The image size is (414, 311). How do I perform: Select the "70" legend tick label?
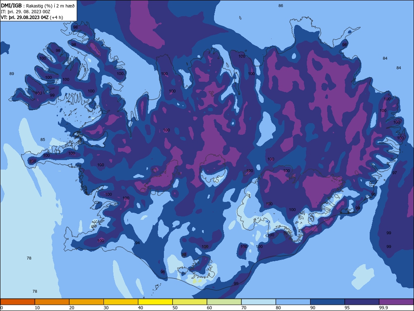click(x=244, y=308)
